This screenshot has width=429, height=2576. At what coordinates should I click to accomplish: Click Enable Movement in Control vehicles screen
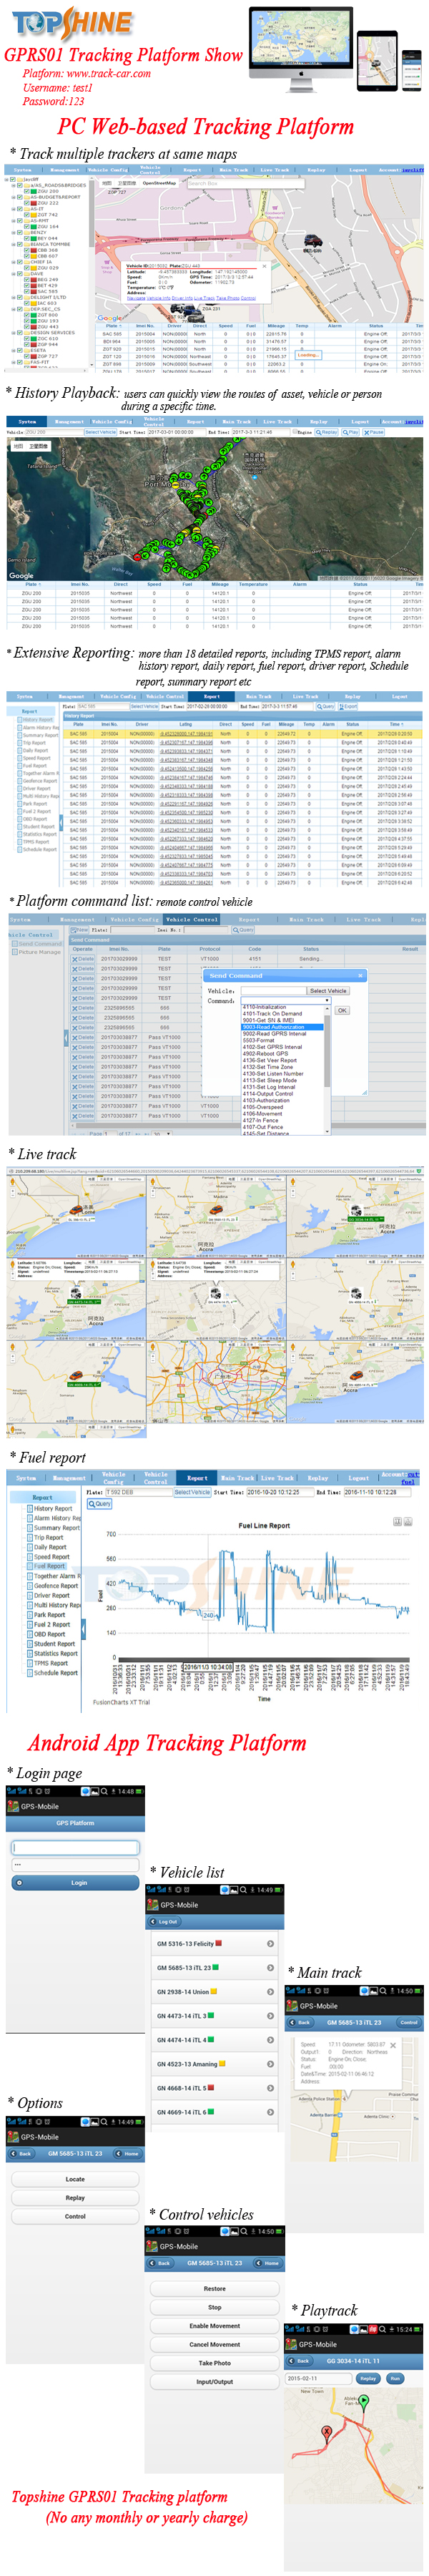click(x=214, y=2326)
